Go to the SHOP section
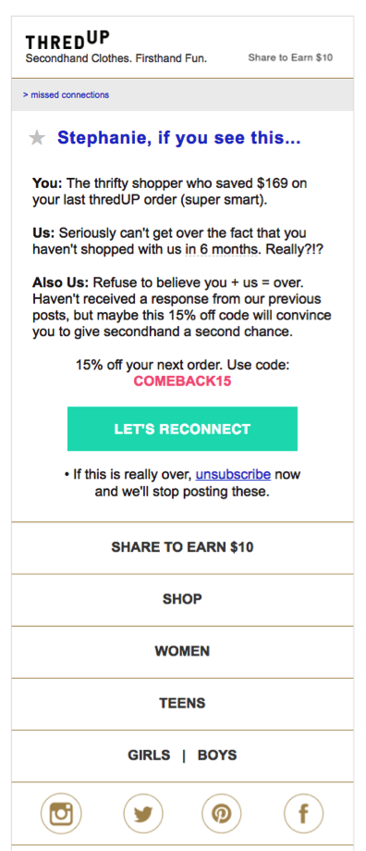Viewport: 366px width, 851px height. (x=182, y=599)
